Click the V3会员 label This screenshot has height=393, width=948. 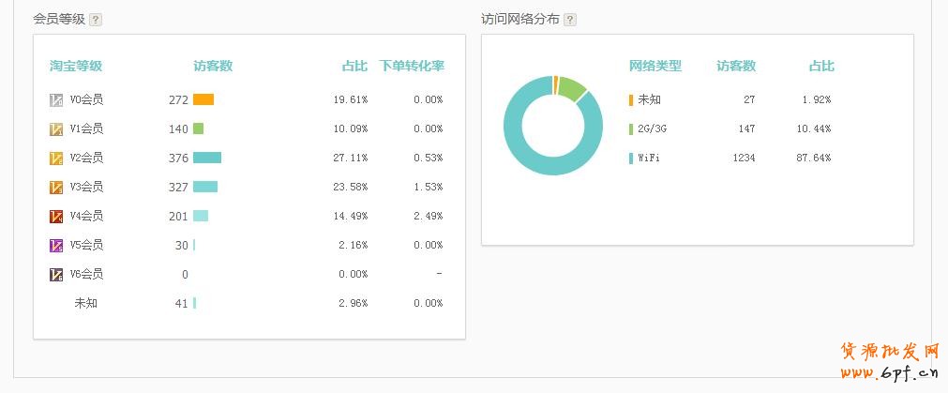coord(86,187)
